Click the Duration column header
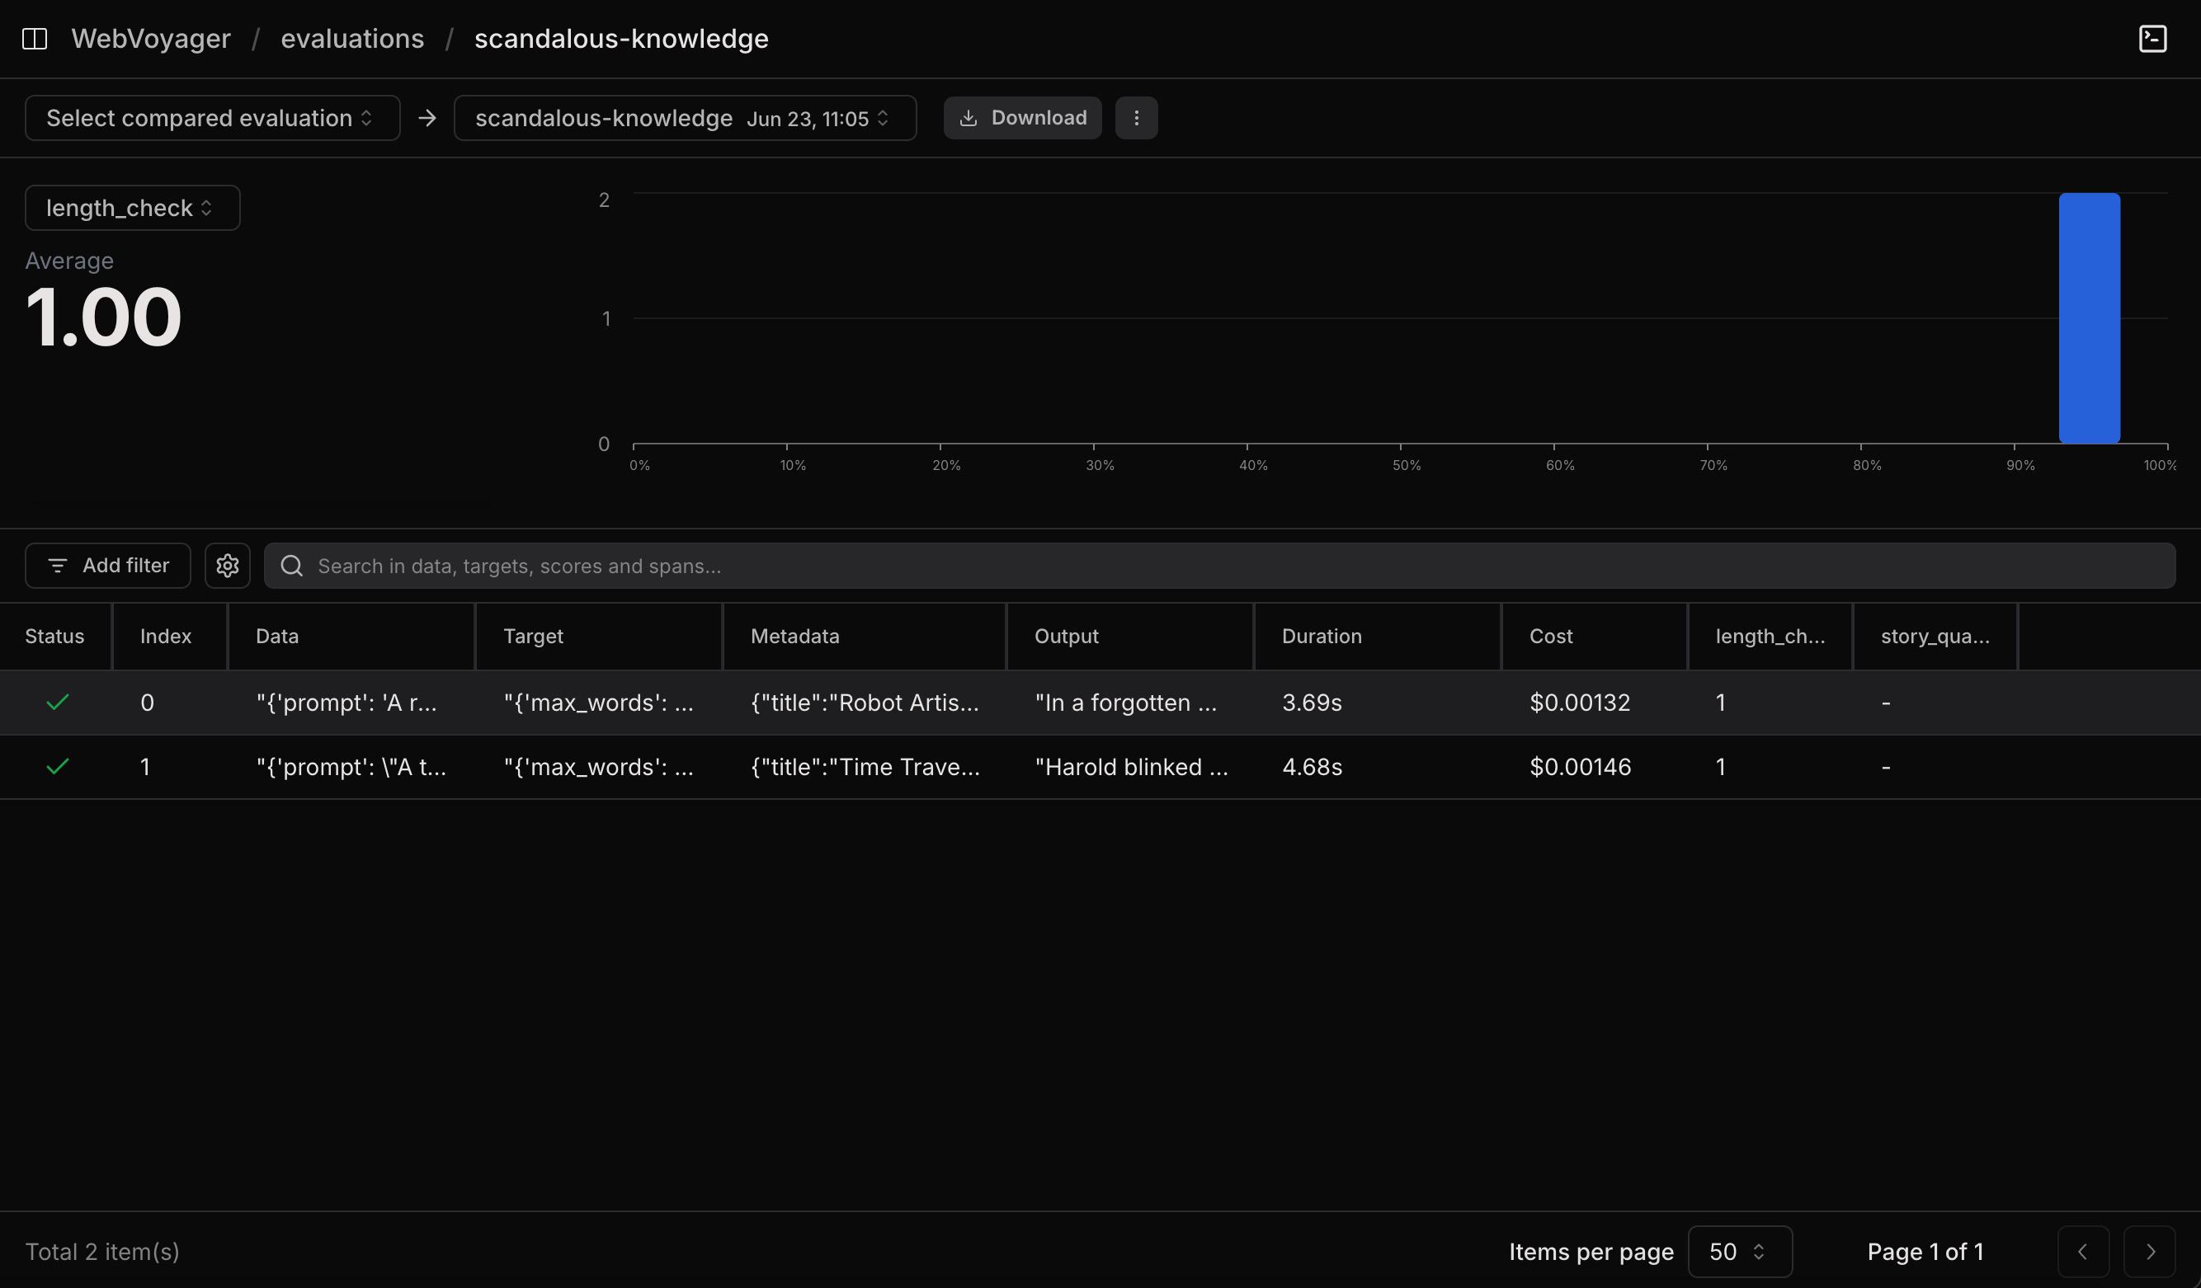 1322,637
